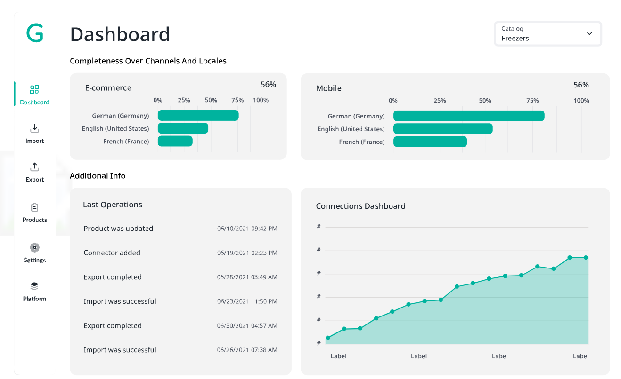Open the Dashboard section from the sidebar

34,93
